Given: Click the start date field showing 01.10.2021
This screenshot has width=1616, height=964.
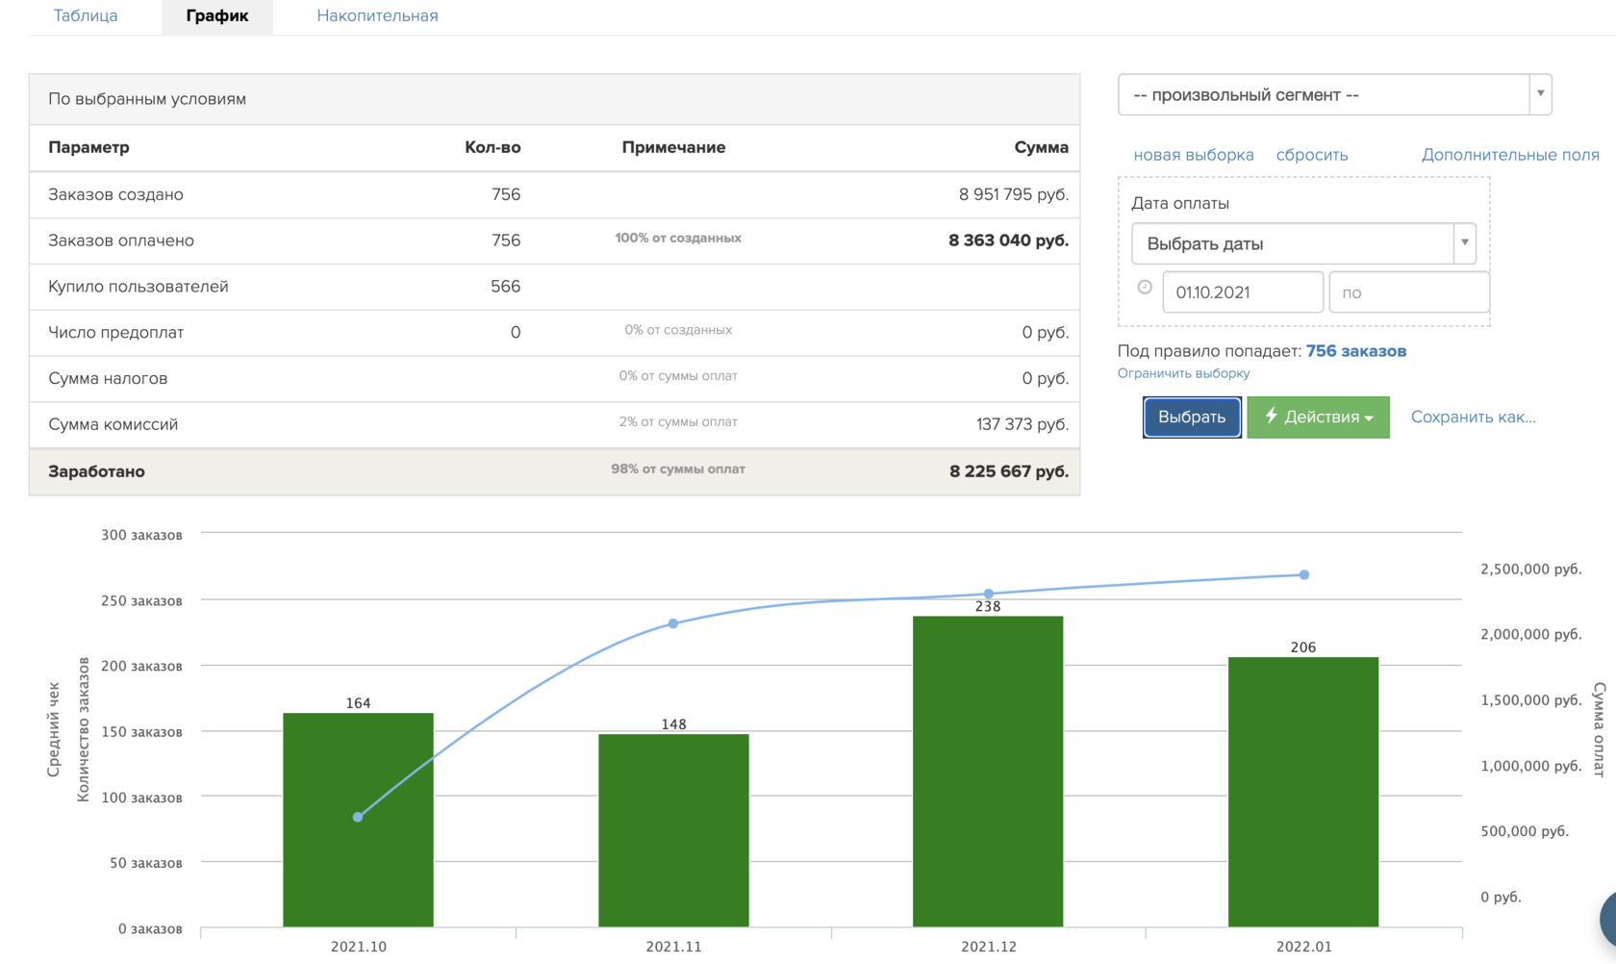Looking at the screenshot, I should pos(1242,292).
